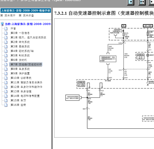Click the page icon beside 第13章
Viewport: 154px width, 149px height.
click(x=6, y=91)
